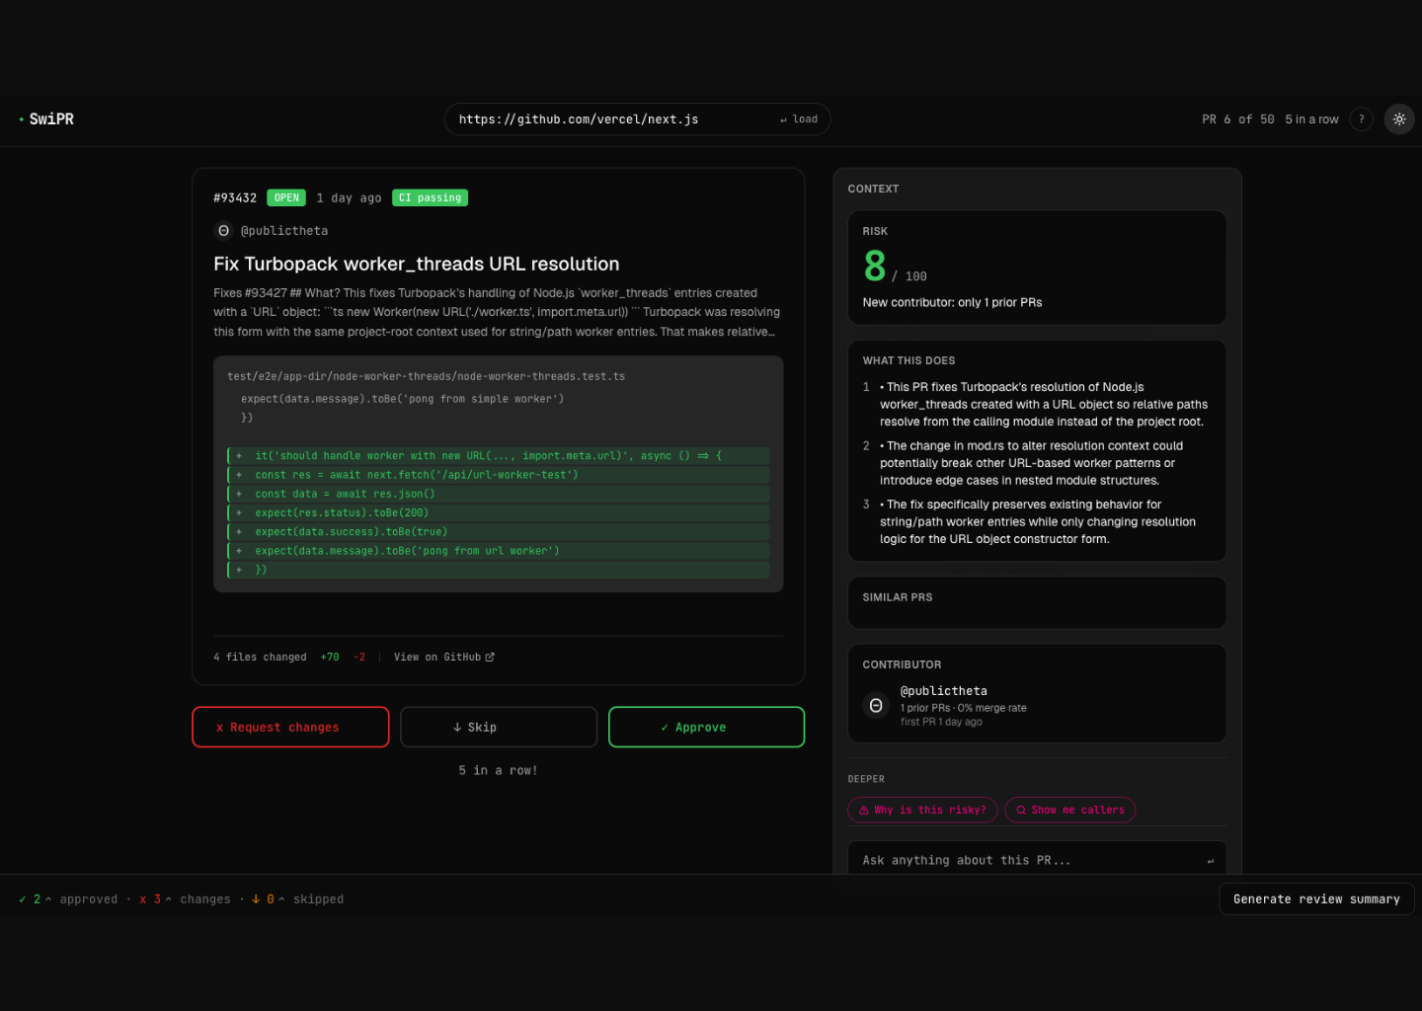Image resolution: width=1422 pixels, height=1011 pixels.
Task: Click the submit arrow in ask field
Action: [1210, 861]
